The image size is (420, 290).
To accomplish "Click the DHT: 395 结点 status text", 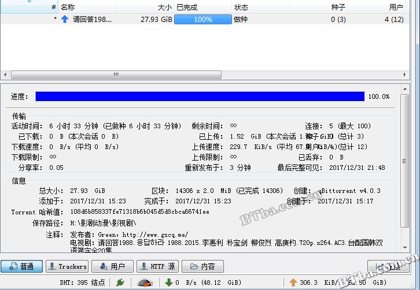I will tap(82, 282).
